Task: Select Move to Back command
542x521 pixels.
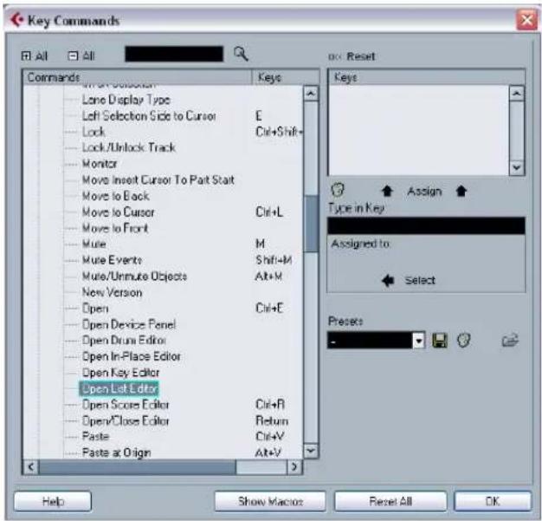Action: [x=115, y=196]
